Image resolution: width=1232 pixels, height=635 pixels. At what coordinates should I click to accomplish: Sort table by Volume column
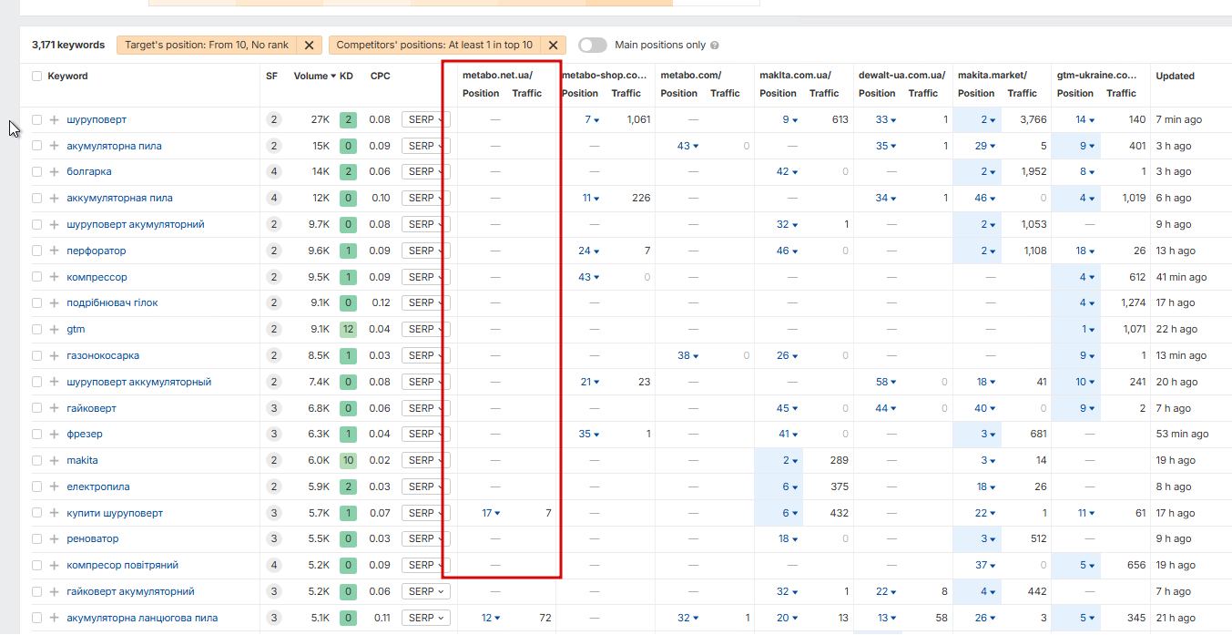(x=314, y=77)
